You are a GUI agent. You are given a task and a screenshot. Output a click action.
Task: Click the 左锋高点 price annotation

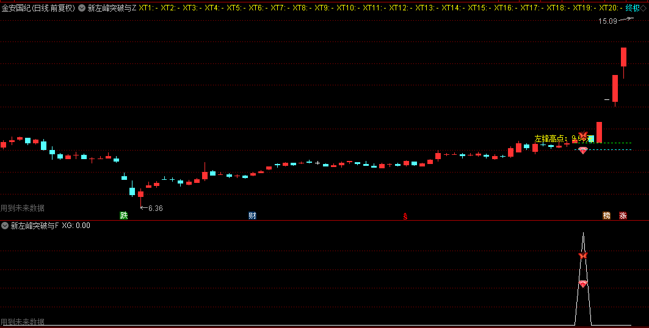tap(564, 138)
